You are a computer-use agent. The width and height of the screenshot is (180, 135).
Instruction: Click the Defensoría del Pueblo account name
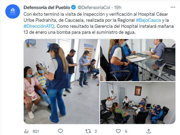pos(47,7)
